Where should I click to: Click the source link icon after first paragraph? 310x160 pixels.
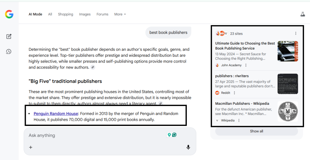93,67
